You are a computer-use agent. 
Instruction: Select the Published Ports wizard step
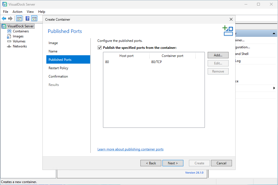point(68,59)
